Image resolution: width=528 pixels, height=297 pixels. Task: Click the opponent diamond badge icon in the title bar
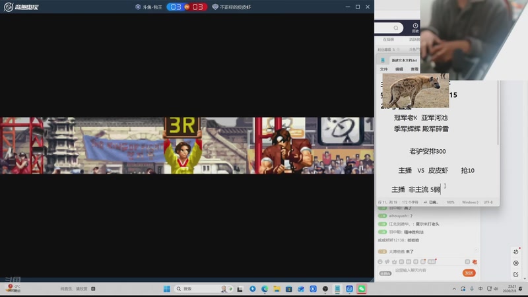pyautogui.click(x=215, y=7)
